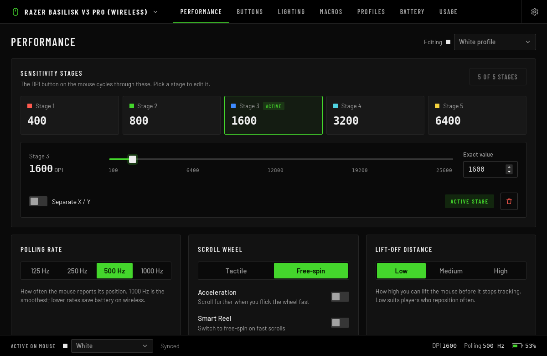Screen dimensions: 547x356
Task: Click the Polling 500 Hz status readout
Action: click(484, 346)
